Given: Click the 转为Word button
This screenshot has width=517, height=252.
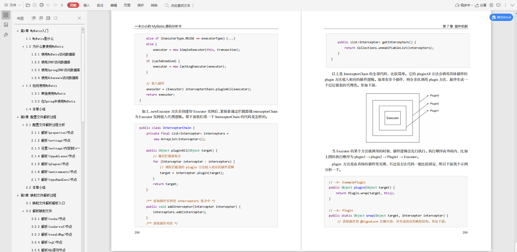Looking at the screenshot, I should 501,17.
